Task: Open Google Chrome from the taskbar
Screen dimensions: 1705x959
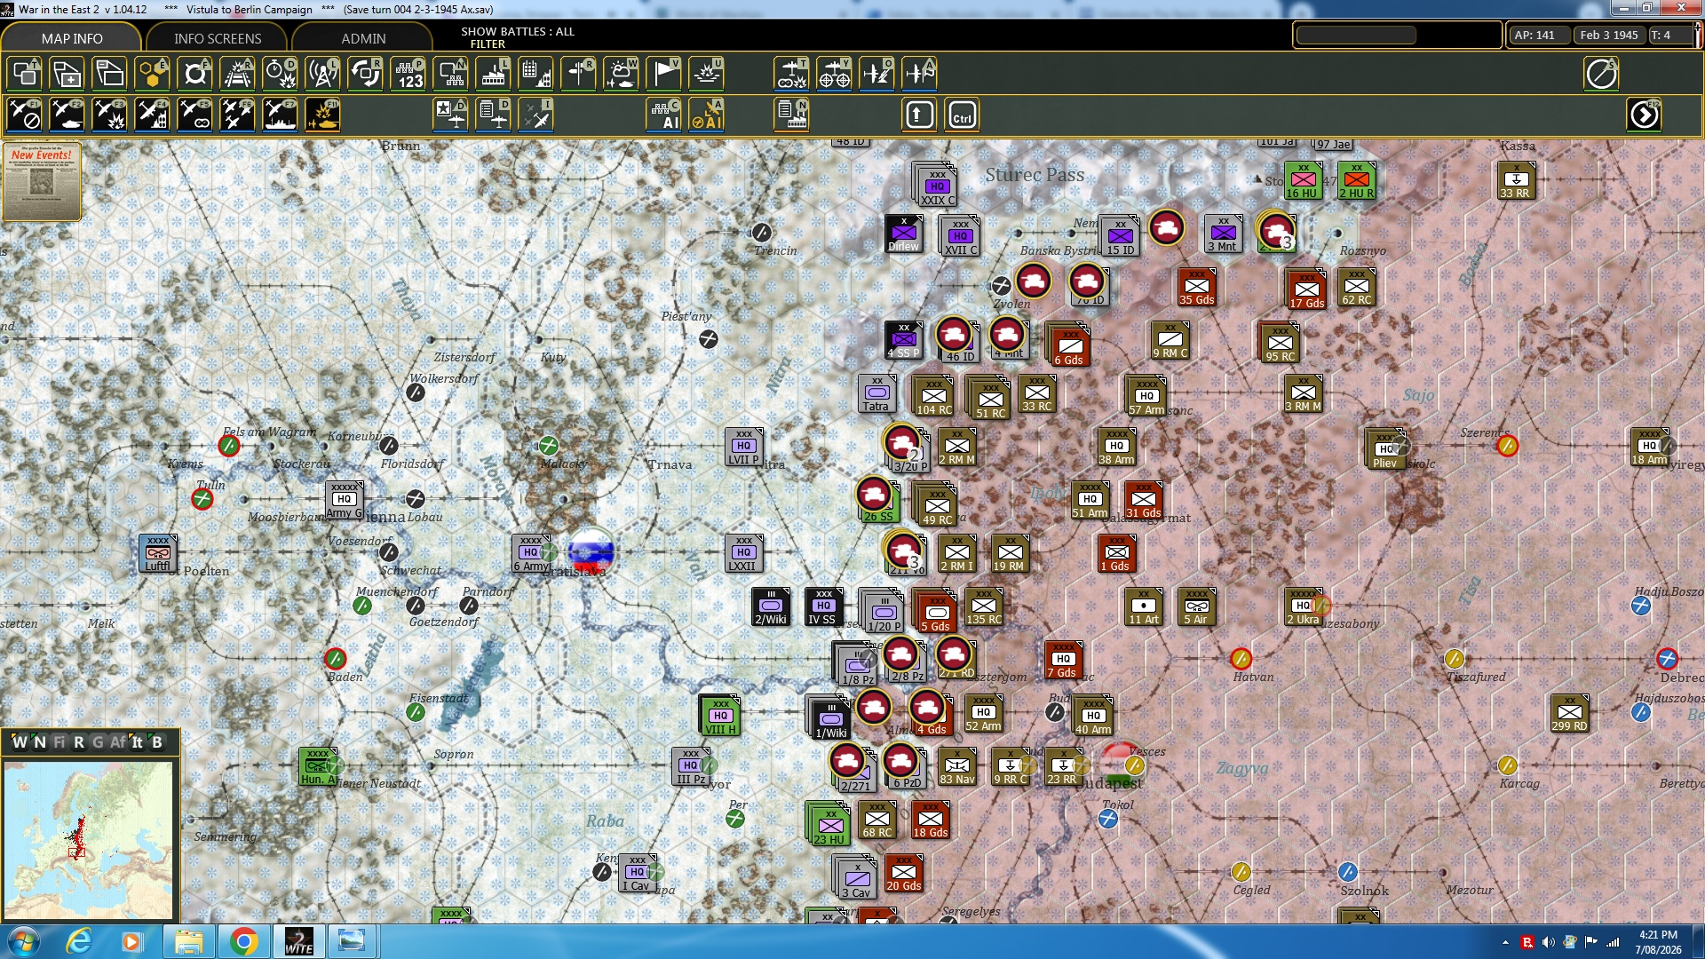Action: [x=243, y=941]
